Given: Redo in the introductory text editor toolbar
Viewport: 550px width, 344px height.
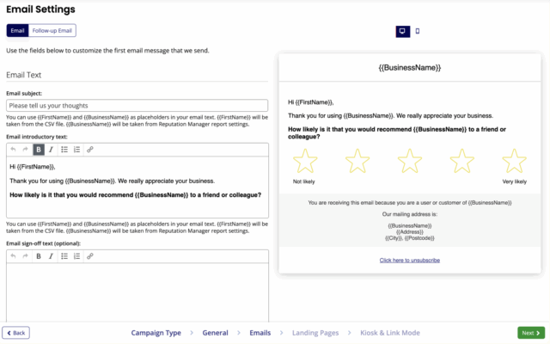Looking at the screenshot, I should (x=25, y=150).
